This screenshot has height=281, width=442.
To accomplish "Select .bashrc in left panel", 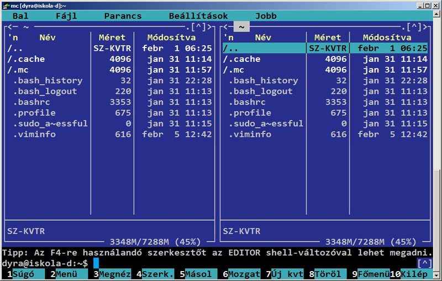I will point(109,102).
